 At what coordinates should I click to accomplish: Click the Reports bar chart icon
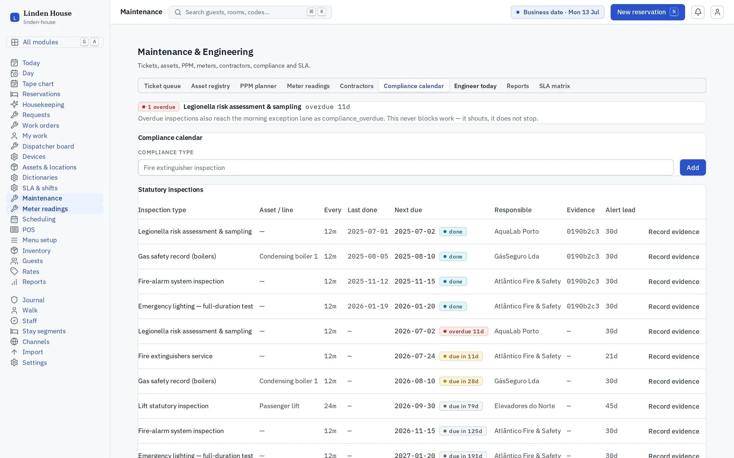(14, 282)
